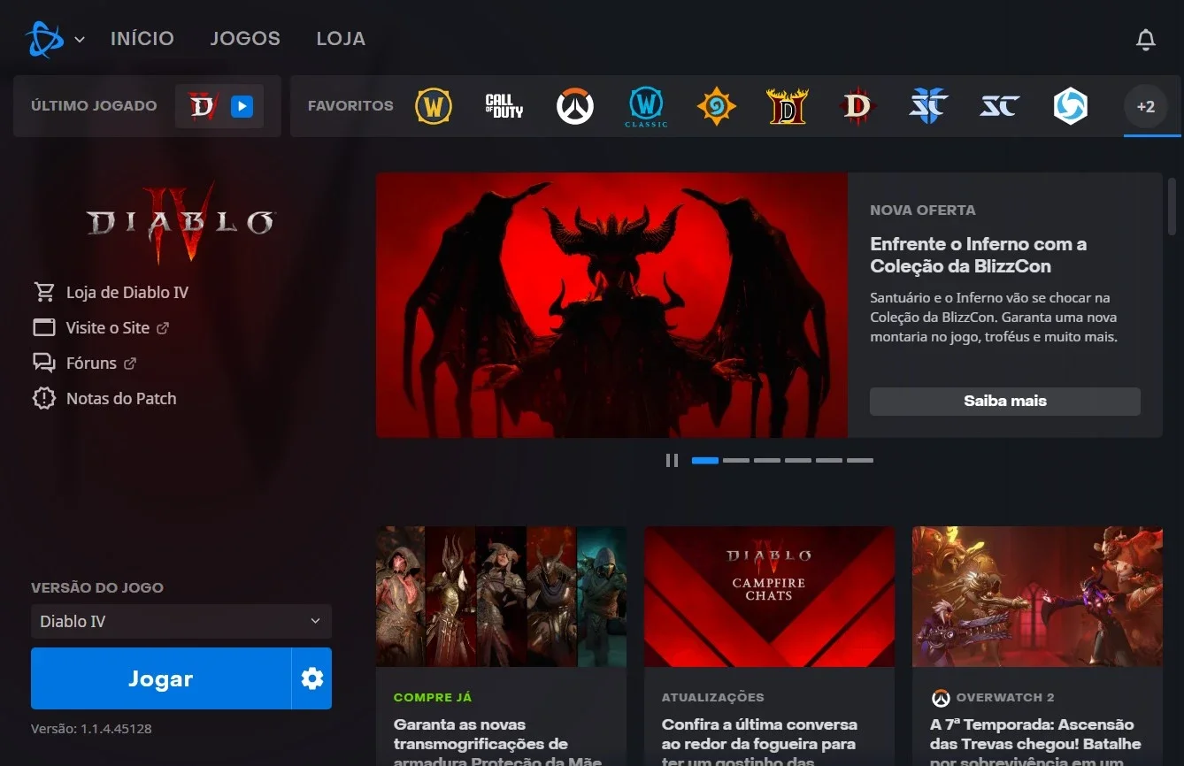
Task: Select the second carousel slide indicator
Action: pos(736,460)
